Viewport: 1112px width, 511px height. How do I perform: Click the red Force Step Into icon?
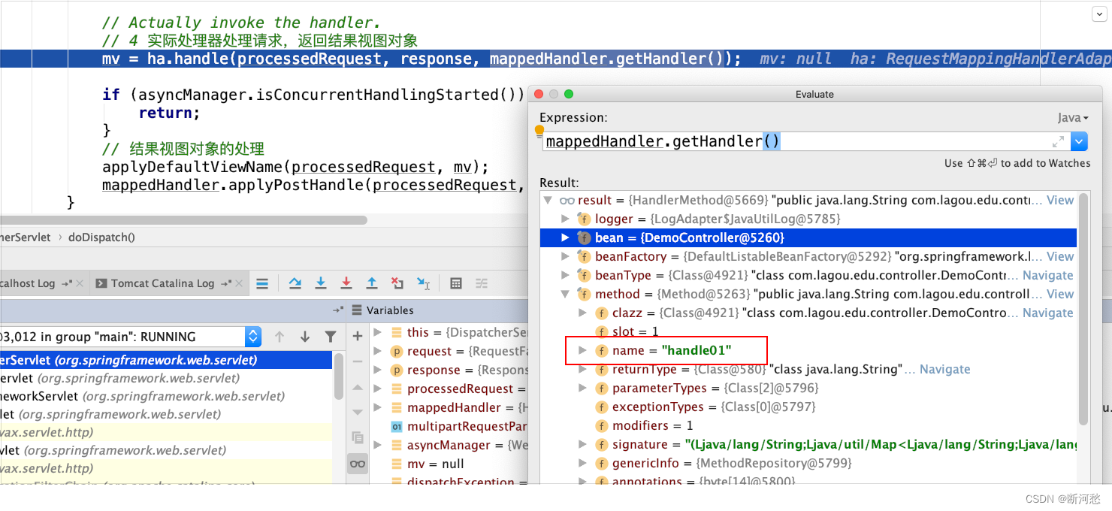[x=346, y=283]
